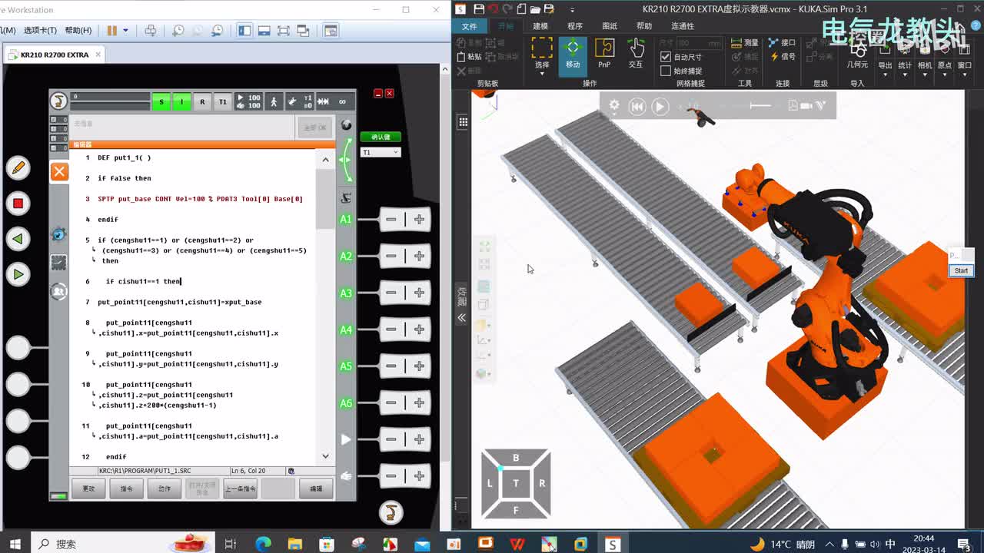
Task: Click the 更改 (Change) softkey
Action: [88, 488]
